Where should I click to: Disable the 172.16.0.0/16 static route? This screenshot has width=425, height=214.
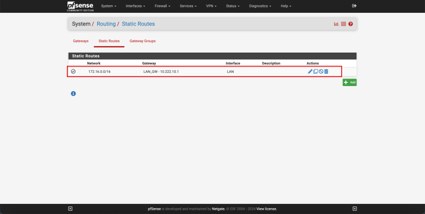click(321, 71)
